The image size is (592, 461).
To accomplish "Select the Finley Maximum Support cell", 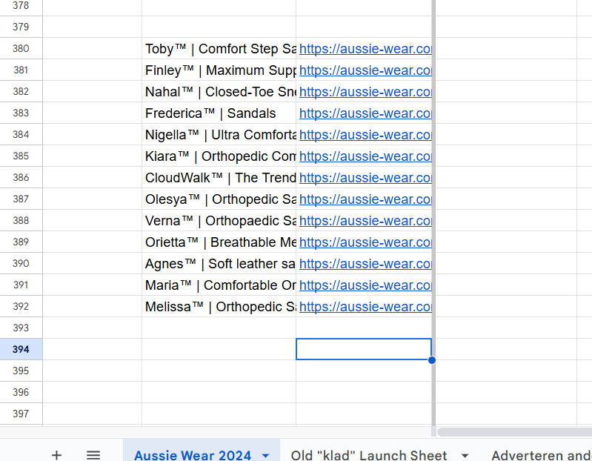I will click(219, 70).
